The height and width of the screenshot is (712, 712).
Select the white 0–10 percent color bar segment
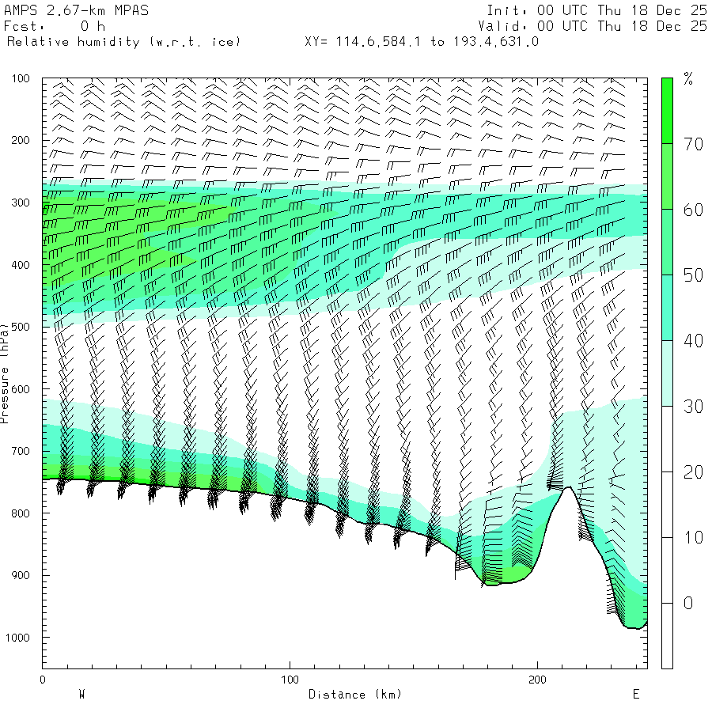coord(667,570)
